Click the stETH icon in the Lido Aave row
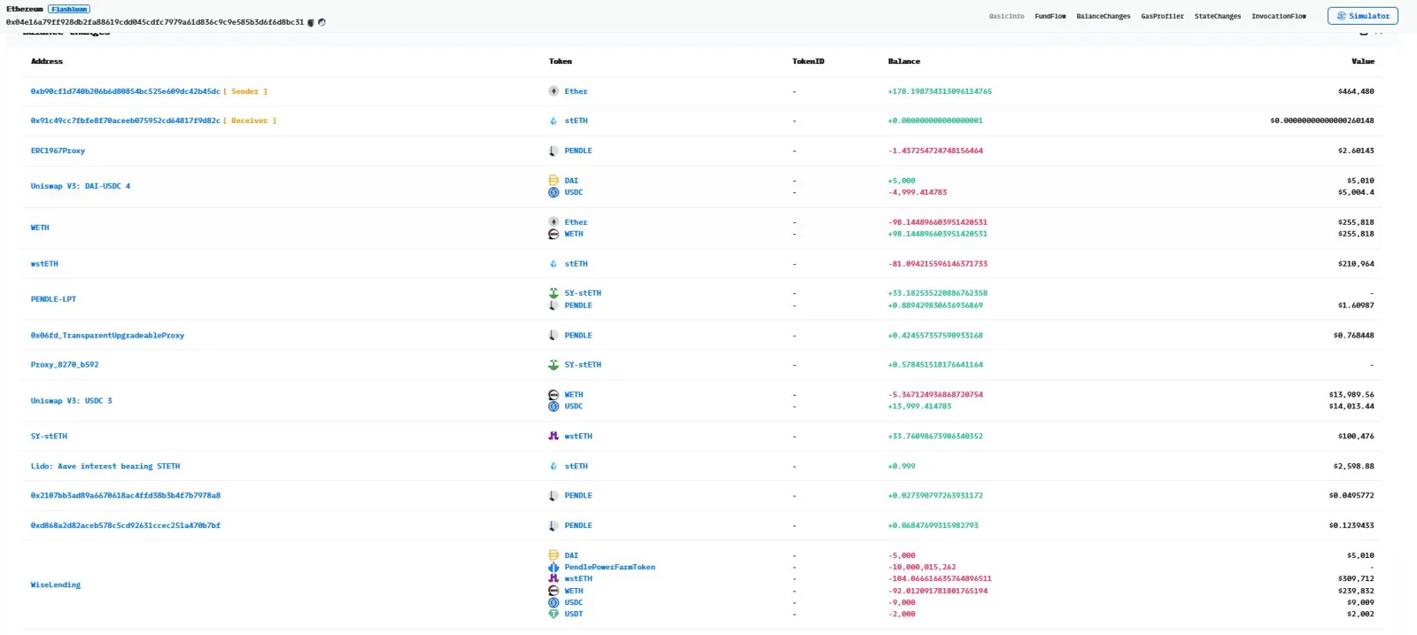 (554, 467)
